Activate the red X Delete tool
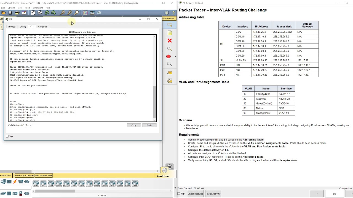 [170, 41]
